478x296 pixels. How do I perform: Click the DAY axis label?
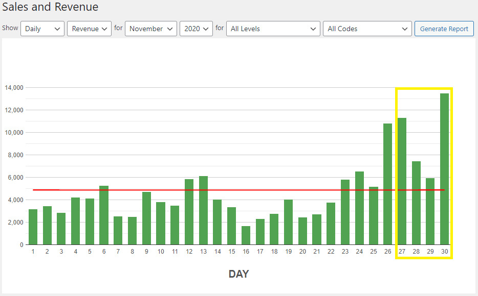(x=238, y=274)
